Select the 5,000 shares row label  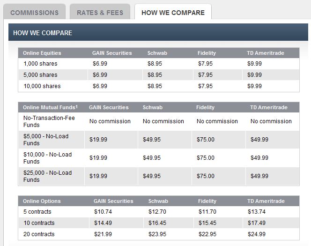point(40,75)
